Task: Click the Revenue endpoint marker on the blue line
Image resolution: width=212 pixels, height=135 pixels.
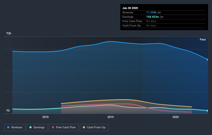Action: (207, 60)
